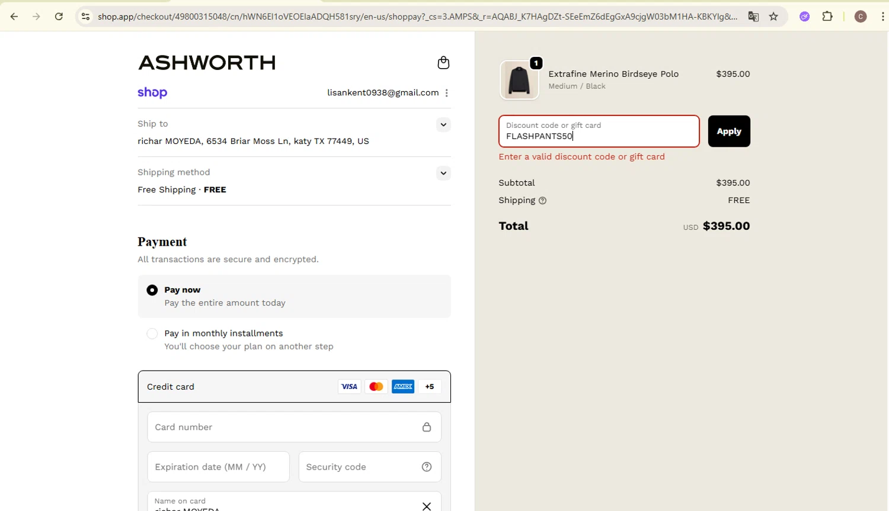Click the Shipping help question mark
889x511 pixels.
click(x=542, y=201)
